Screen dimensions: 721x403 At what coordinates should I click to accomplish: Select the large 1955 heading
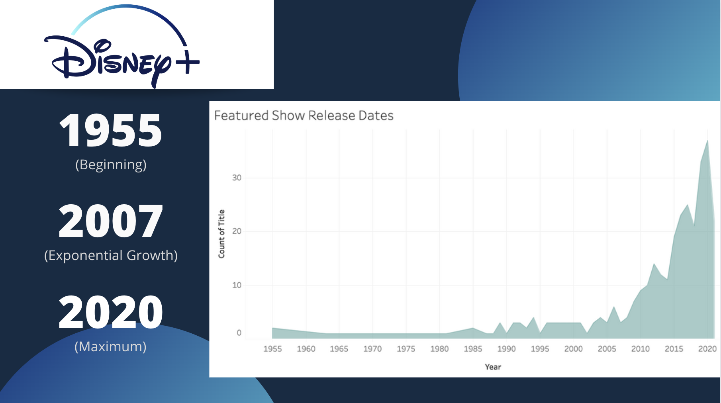[111, 130]
